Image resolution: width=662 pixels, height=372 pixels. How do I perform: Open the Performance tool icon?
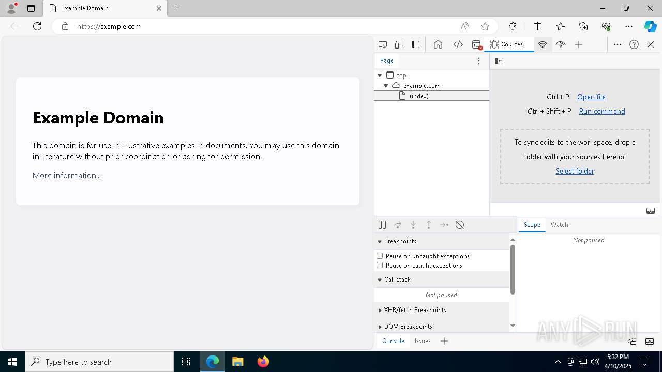tap(561, 44)
